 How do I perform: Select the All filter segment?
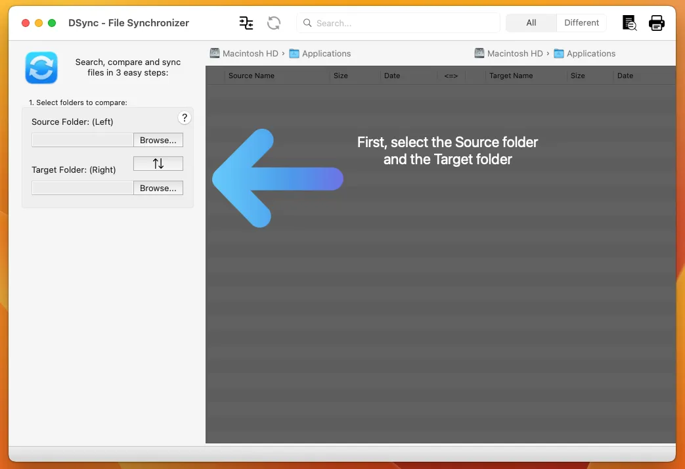tap(531, 23)
